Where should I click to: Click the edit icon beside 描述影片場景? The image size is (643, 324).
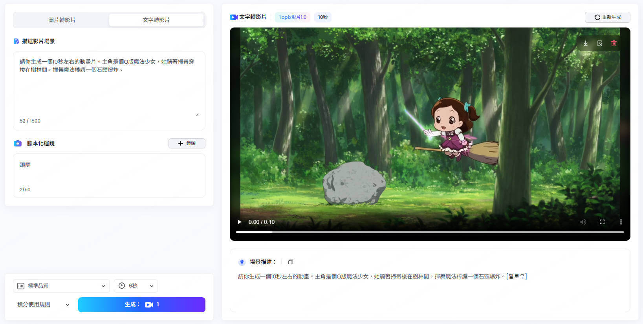16,41
